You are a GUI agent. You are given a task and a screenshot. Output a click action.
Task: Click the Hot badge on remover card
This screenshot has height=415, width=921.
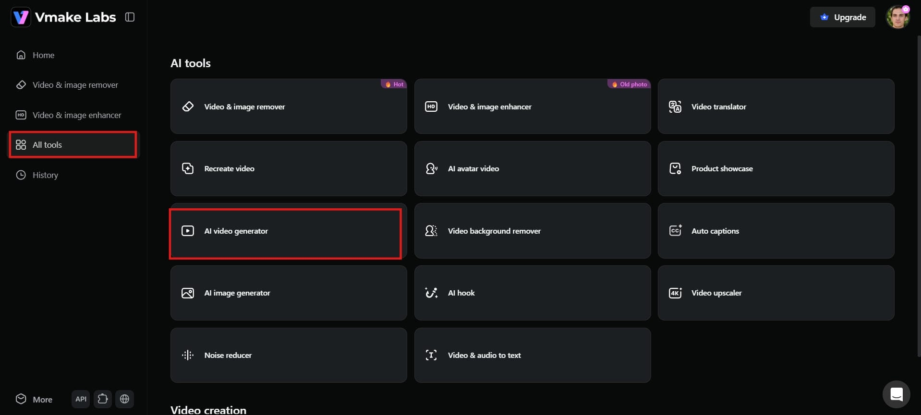click(x=394, y=84)
